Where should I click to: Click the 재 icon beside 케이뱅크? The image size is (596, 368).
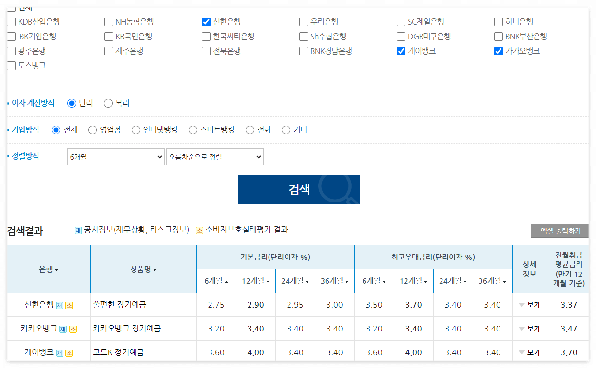(59, 352)
